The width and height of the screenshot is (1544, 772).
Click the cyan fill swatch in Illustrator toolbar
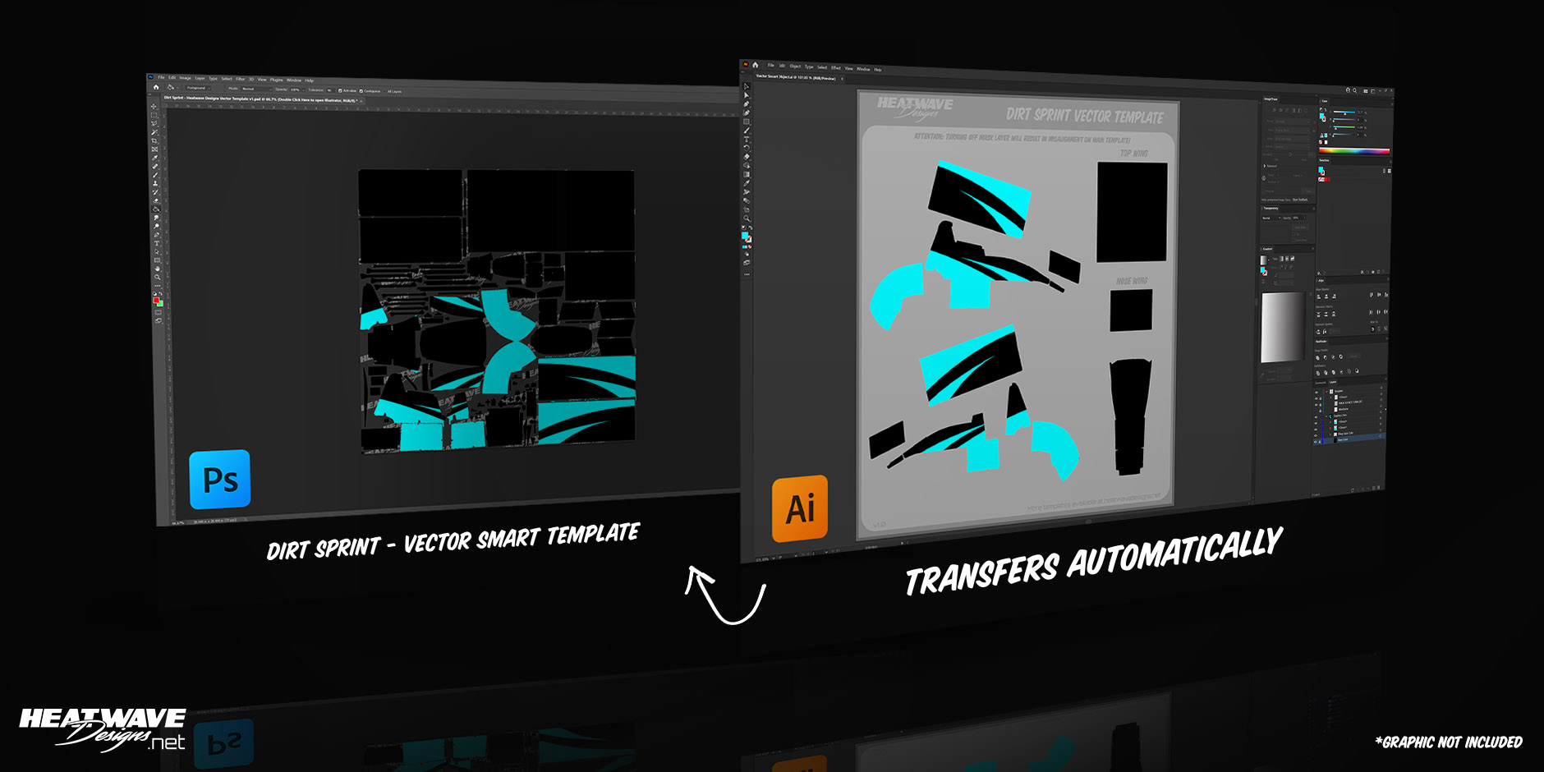click(x=745, y=236)
